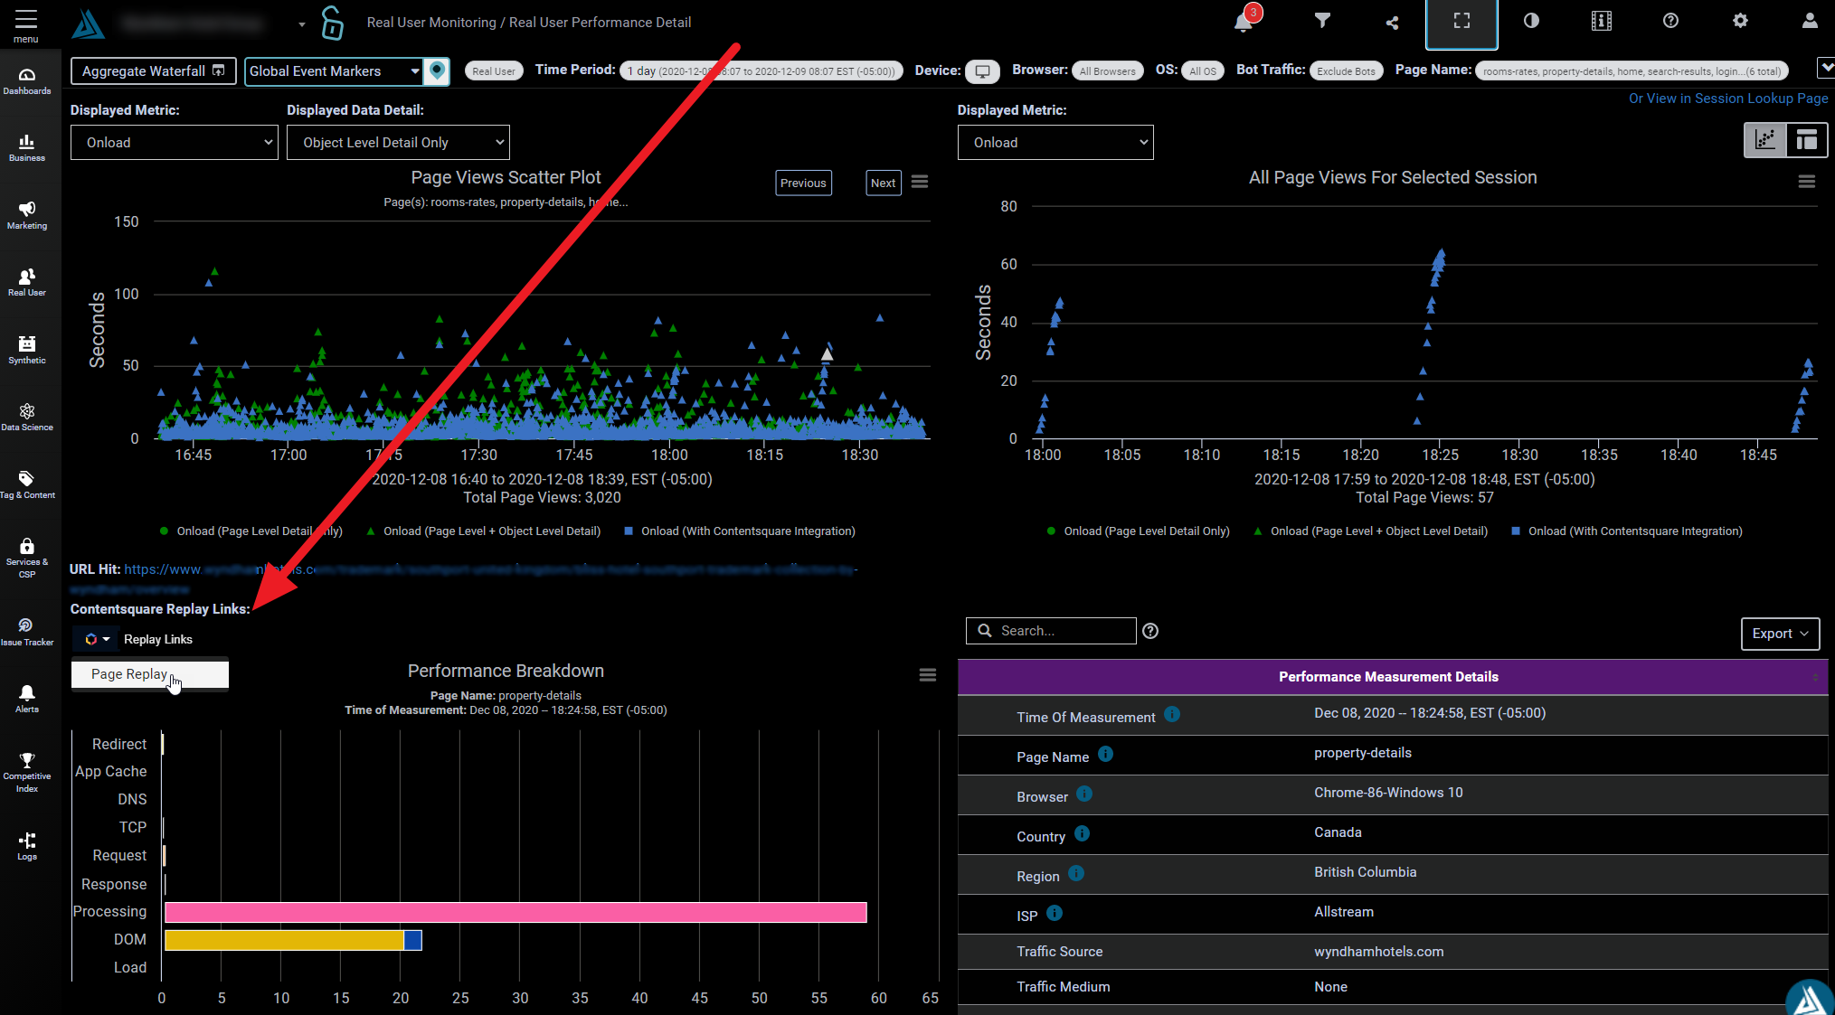
Task: Click the share icon in header
Action: 1392,23
